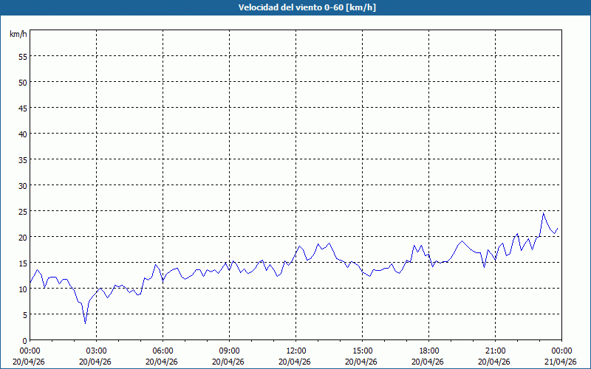The image size is (591, 369).
Task: Click the 15:00 time marker
Action: (x=362, y=351)
